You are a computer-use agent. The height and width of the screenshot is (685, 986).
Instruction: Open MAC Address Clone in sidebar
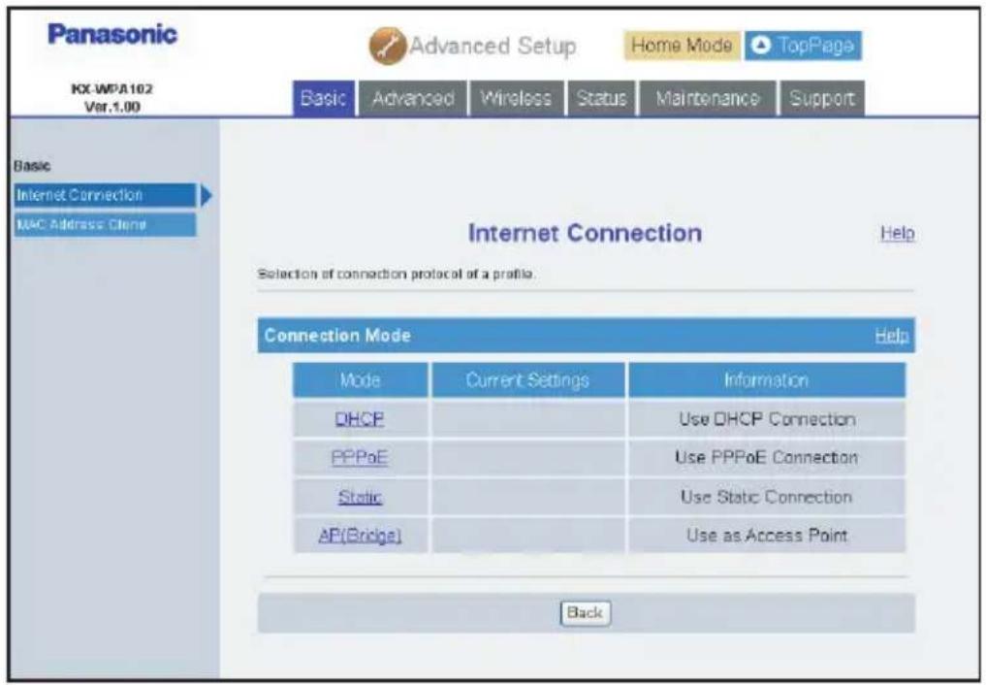(105, 224)
